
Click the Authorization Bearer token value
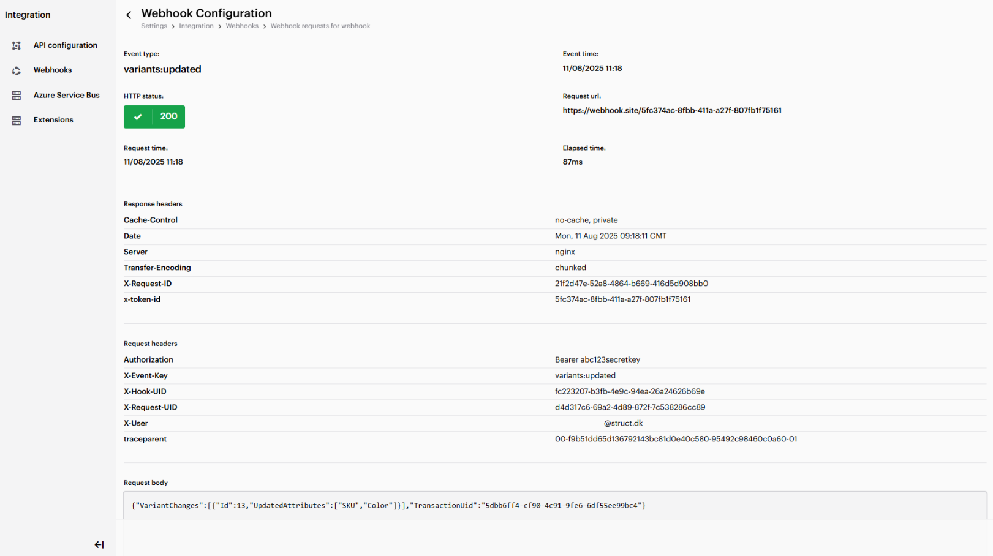[x=597, y=360]
